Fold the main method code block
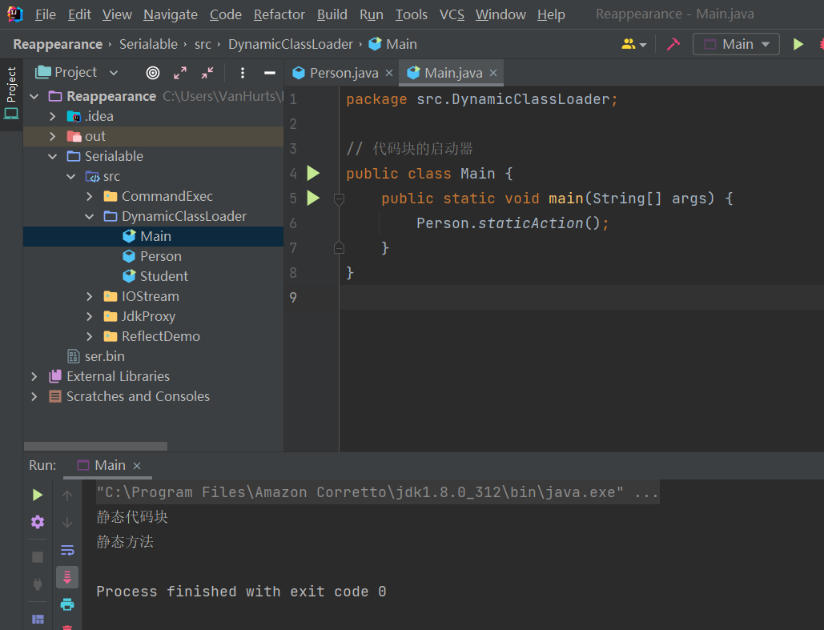824x630 pixels. pos(339,198)
